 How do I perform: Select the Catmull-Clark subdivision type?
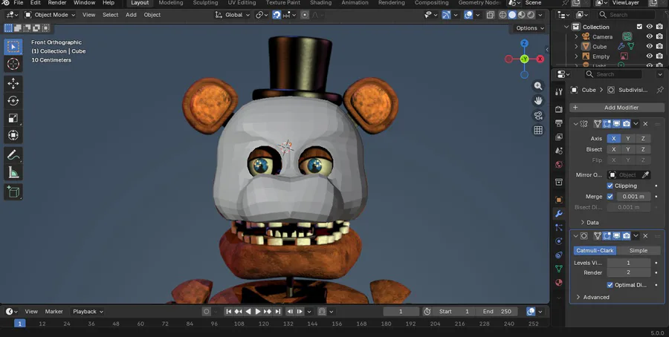coord(595,250)
